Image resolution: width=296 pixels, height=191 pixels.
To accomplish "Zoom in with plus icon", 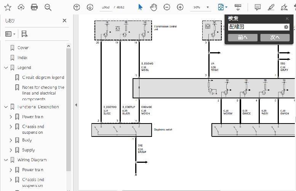I will click(x=180, y=7).
